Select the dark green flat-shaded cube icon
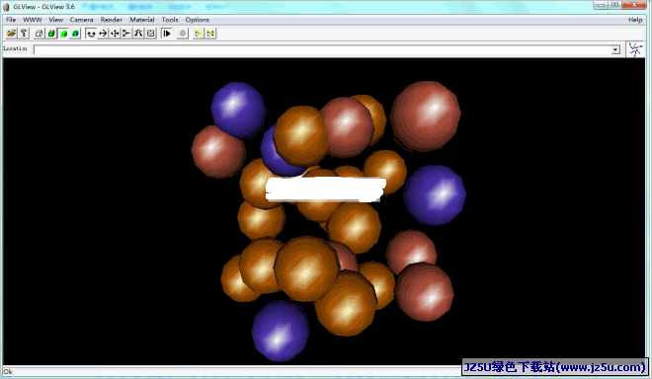 pos(51,34)
